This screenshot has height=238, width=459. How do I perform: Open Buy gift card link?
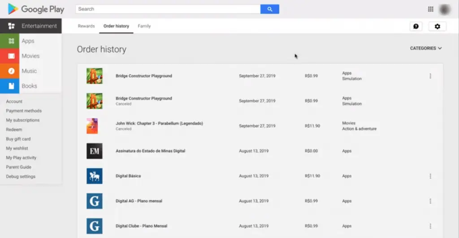(18, 139)
